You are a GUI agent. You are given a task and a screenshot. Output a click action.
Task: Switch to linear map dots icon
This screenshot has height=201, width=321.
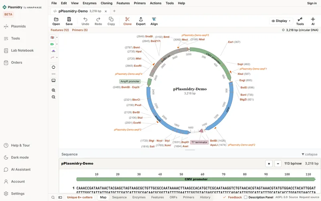53,74
